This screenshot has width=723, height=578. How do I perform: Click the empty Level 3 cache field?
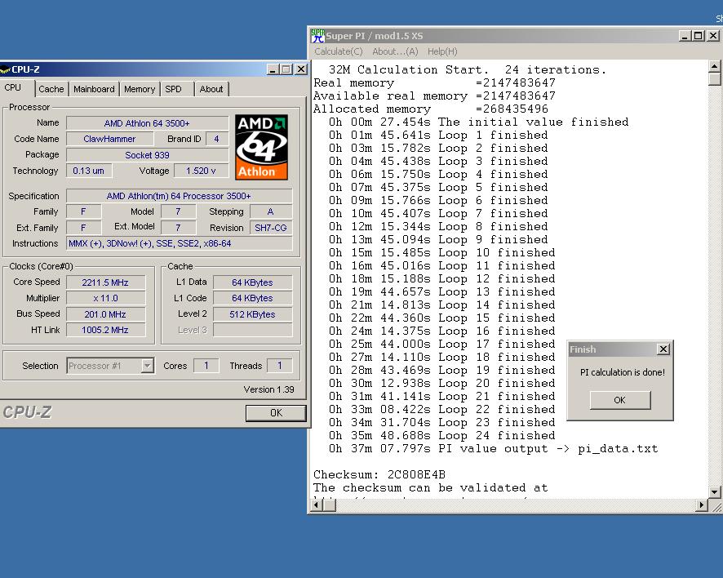pos(252,330)
